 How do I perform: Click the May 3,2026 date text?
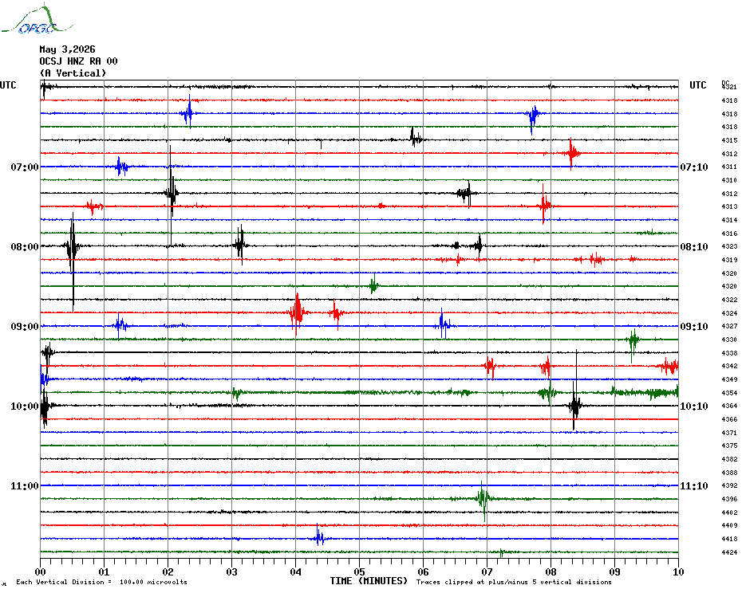click(x=67, y=49)
